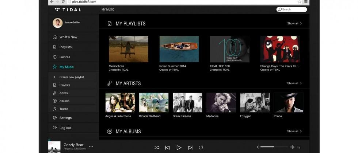
Task: Open Jason Griffin's profile avatar
Action: 58,23
